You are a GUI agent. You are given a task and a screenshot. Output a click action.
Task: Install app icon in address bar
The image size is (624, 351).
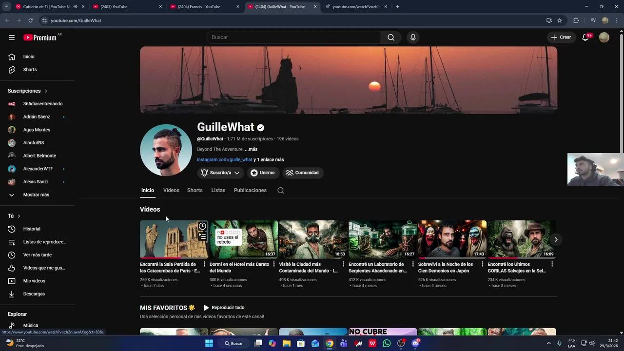(x=549, y=20)
